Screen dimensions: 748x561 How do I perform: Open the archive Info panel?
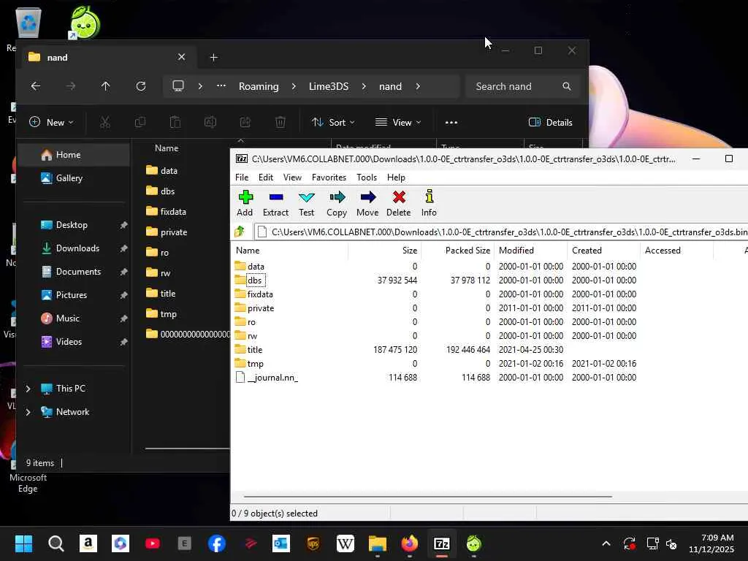pyautogui.click(x=429, y=203)
